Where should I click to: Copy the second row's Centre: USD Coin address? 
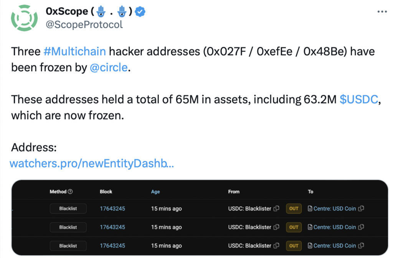tap(361, 227)
